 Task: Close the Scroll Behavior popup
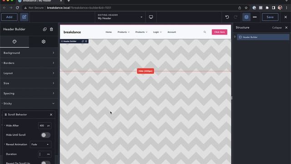[x=51, y=115]
